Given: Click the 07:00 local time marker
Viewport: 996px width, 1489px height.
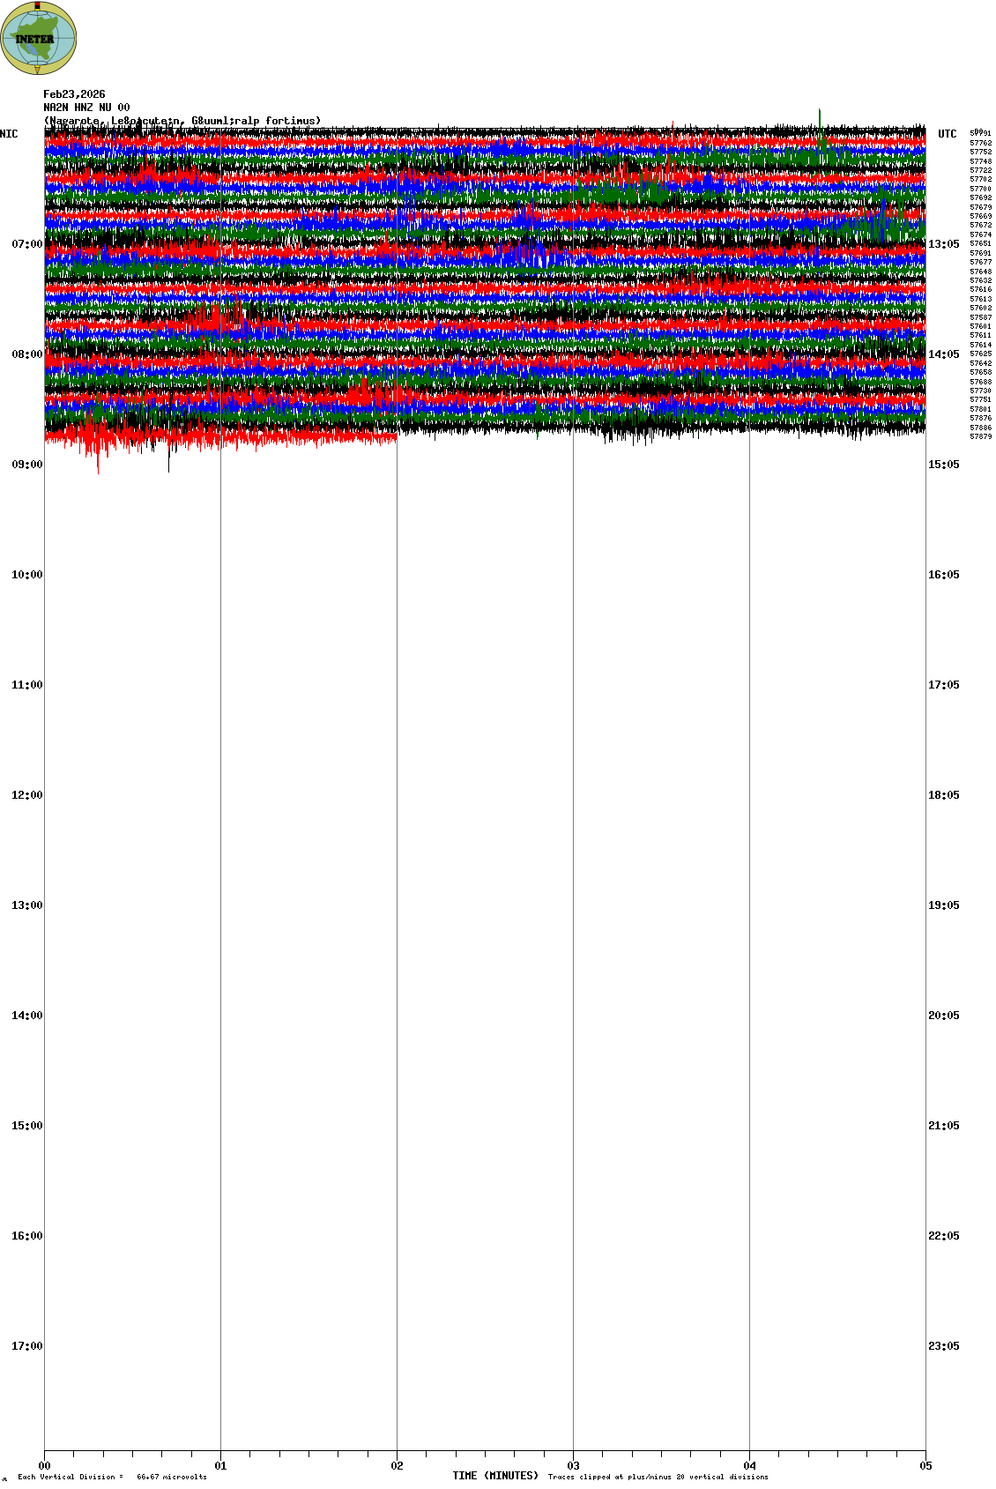Looking at the screenshot, I should click(26, 244).
